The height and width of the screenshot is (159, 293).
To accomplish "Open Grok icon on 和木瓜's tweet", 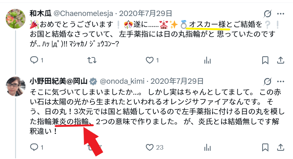I will click(x=268, y=13).
